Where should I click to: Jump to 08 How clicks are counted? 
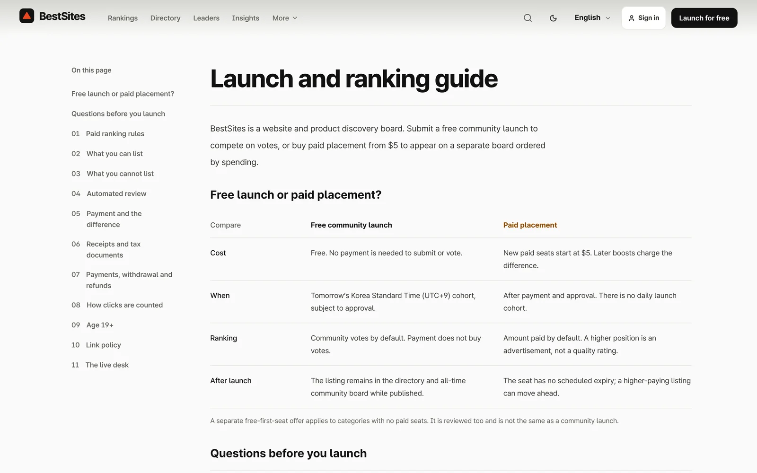117,305
